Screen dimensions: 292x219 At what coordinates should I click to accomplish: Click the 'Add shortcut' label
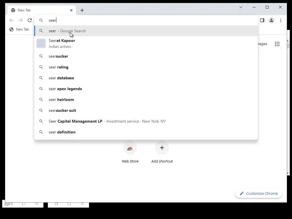click(x=162, y=161)
